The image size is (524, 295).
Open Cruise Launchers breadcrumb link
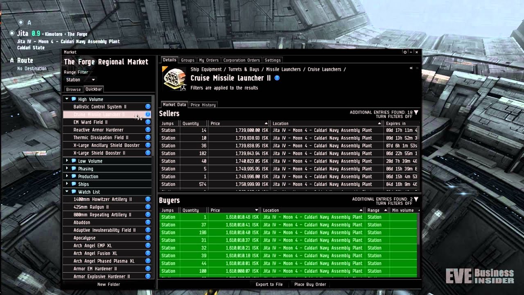pyautogui.click(x=325, y=69)
